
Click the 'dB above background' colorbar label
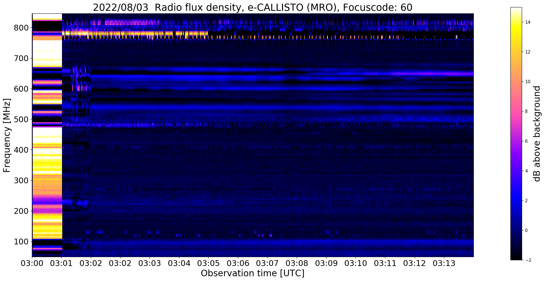pos(537,134)
